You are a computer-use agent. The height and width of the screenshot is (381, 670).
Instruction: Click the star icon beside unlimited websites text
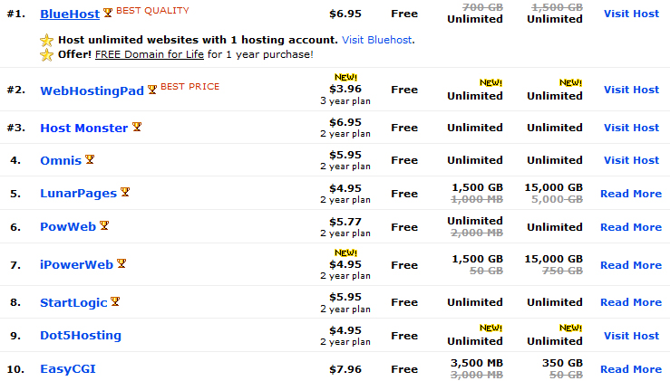(x=47, y=41)
